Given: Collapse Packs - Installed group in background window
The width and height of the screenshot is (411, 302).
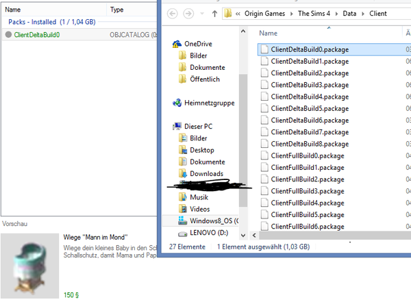Looking at the screenshot, I should pyautogui.click(x=51, y=22).
